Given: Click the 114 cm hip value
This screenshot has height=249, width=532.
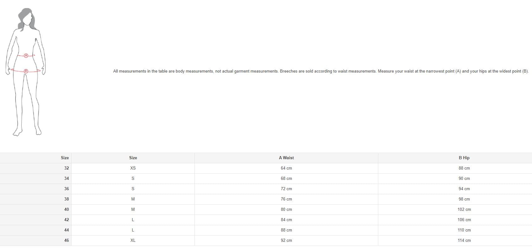Looking at the screenshot, I should point(464,241).
